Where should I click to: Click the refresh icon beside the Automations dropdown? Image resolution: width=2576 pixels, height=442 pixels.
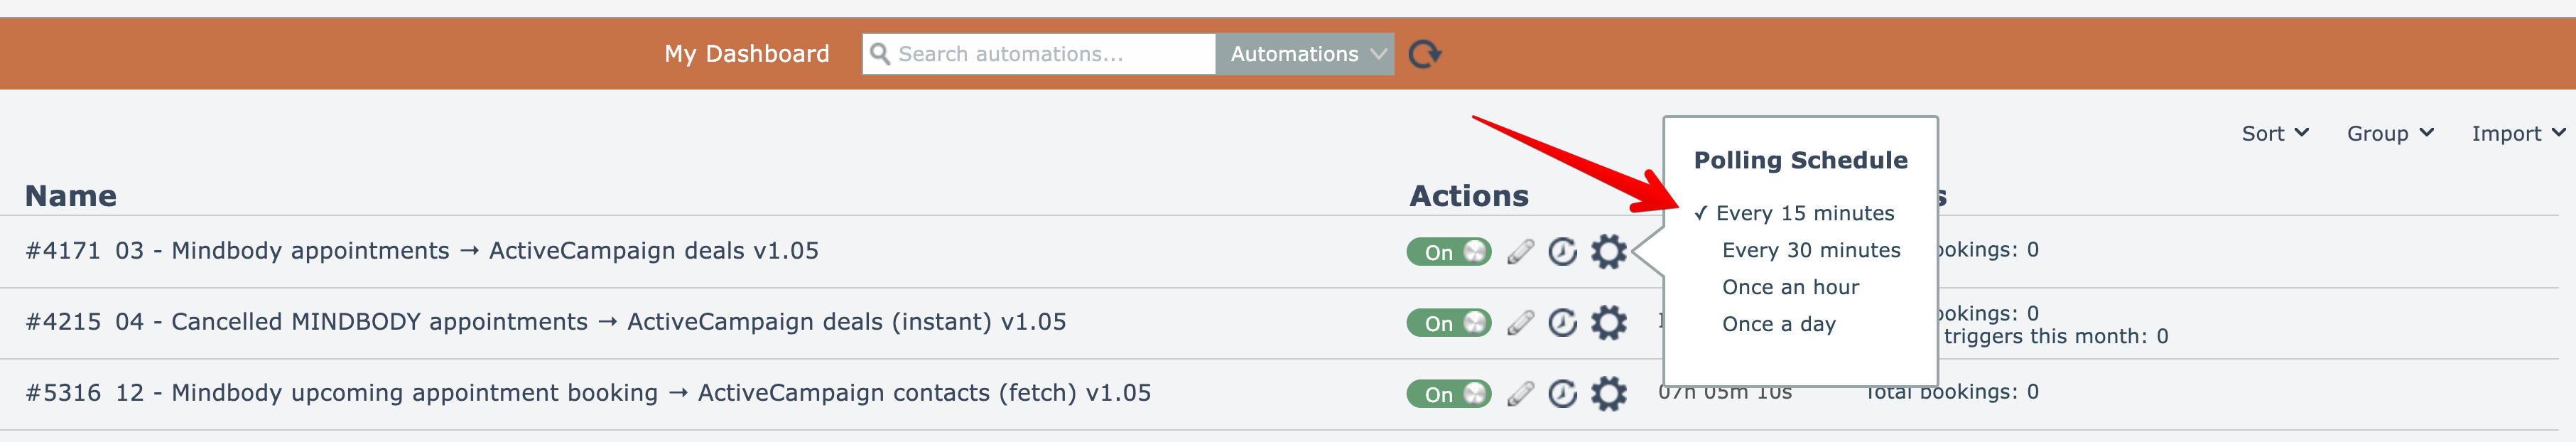[1424, 54]
